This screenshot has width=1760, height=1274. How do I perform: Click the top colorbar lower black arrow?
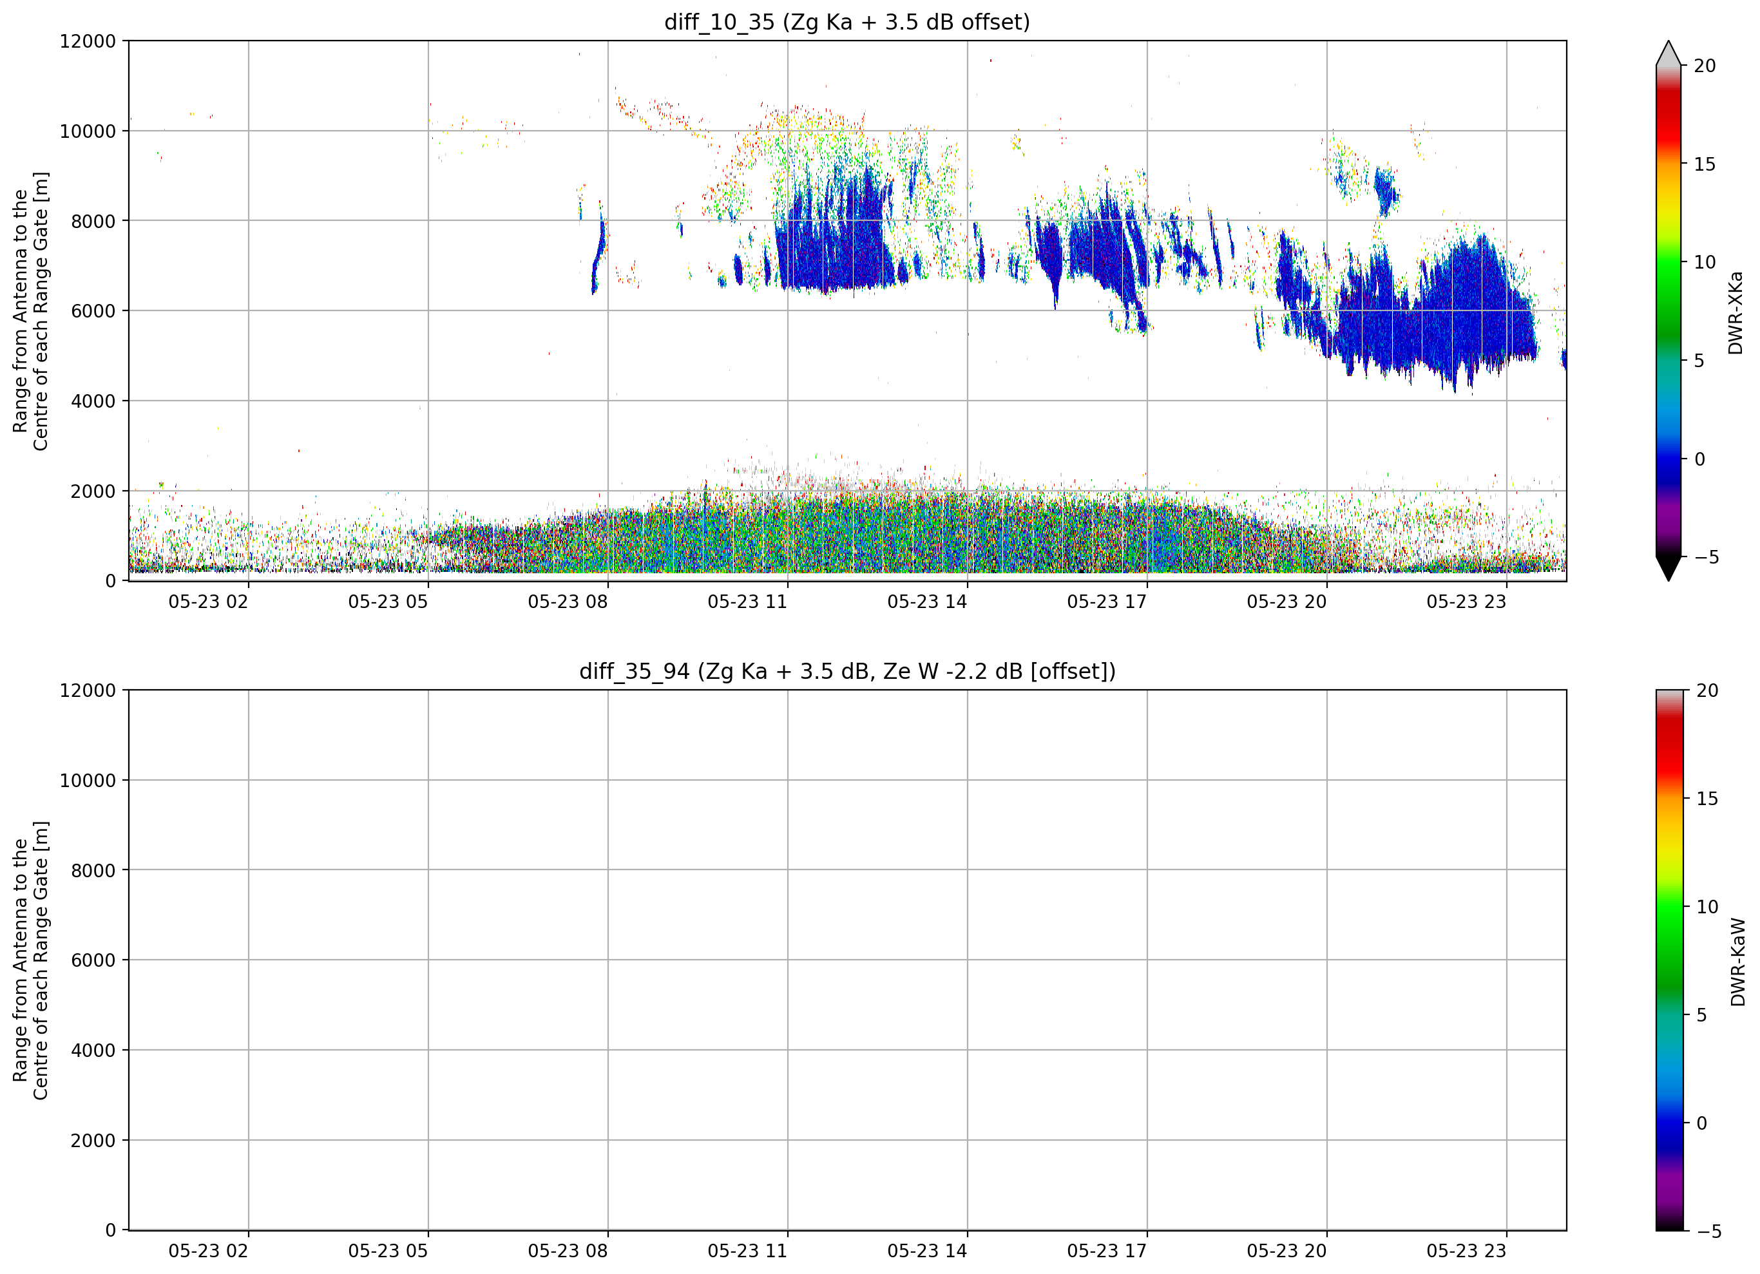click(1669, 569)
